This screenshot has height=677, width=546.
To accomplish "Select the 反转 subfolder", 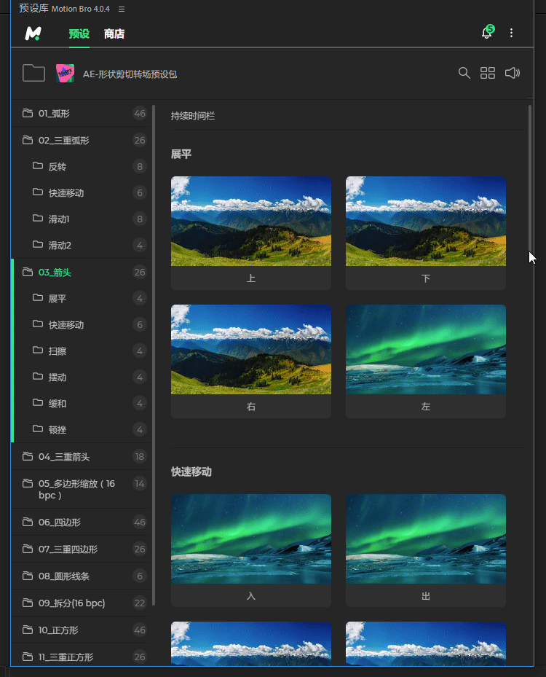I will pyautogui.click(x=81, y=167).
